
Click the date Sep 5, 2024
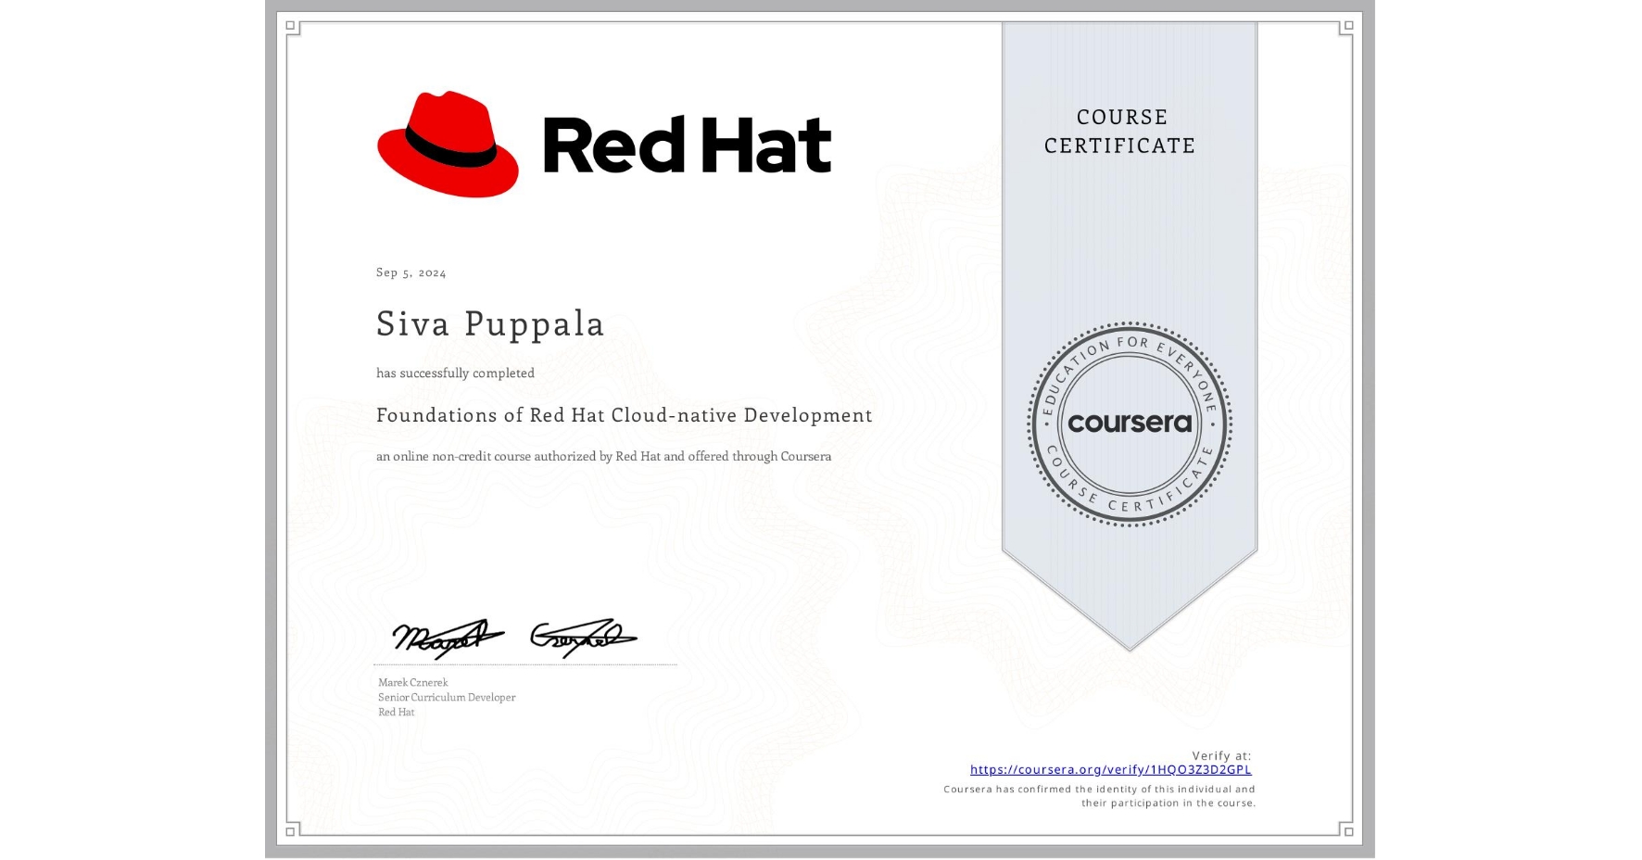click(x=410, y=272)
